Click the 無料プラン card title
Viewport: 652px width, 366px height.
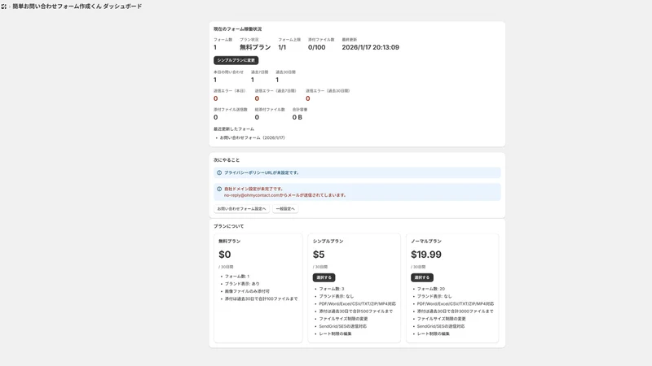coord(230,241)
